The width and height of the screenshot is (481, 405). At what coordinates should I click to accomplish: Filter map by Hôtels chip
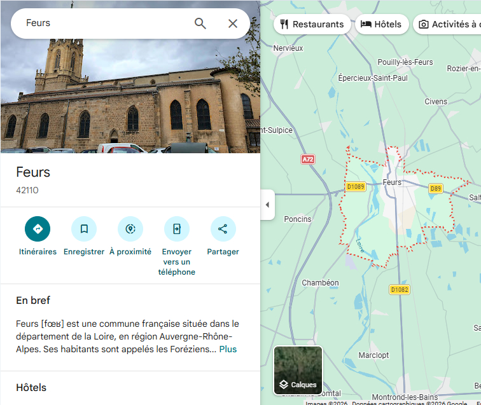click(382, 25)
